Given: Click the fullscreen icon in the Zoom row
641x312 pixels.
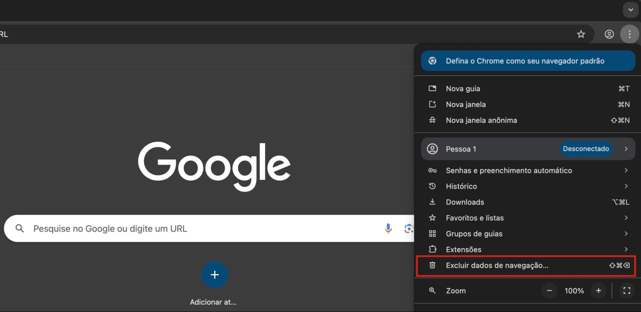Looking at the screenshot, I should point(627,291).
